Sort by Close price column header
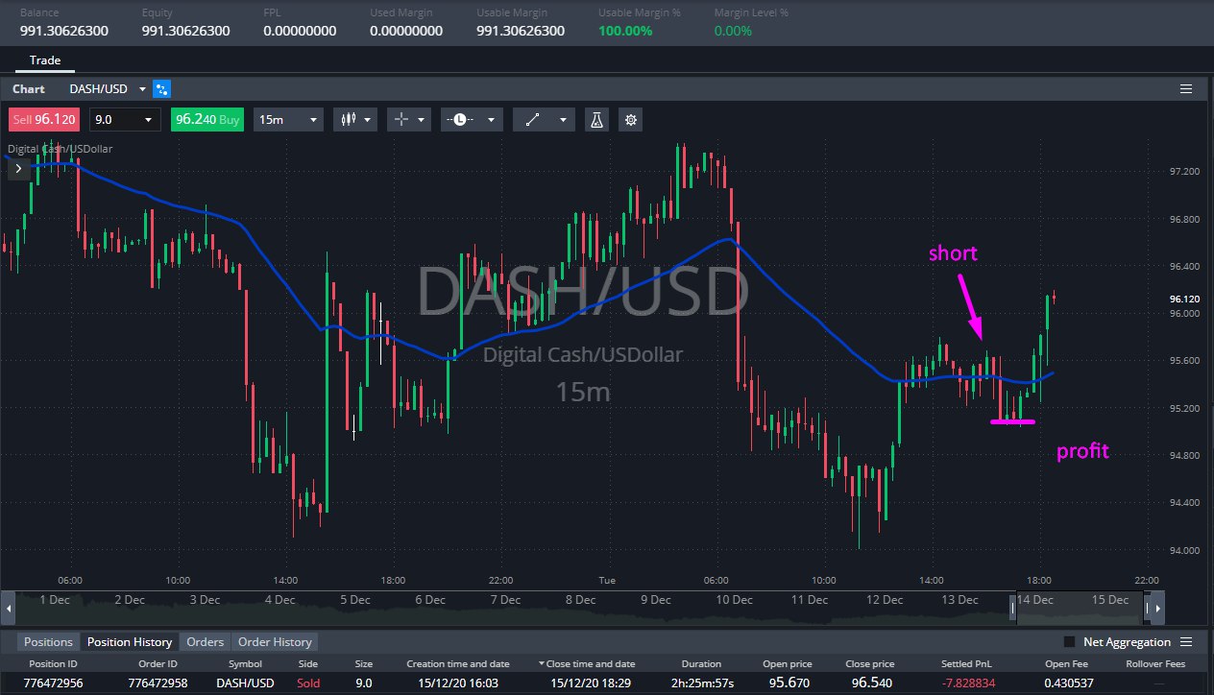1214x695 pixels. tap(869, 664)
